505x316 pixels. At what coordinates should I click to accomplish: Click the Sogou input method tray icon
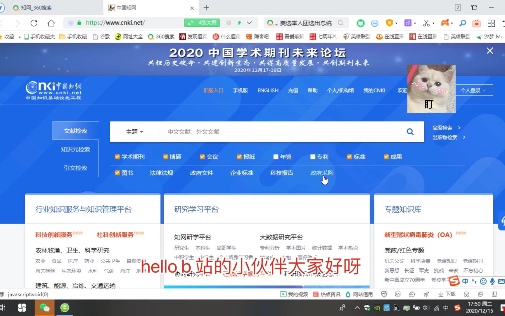pos(457,308)
